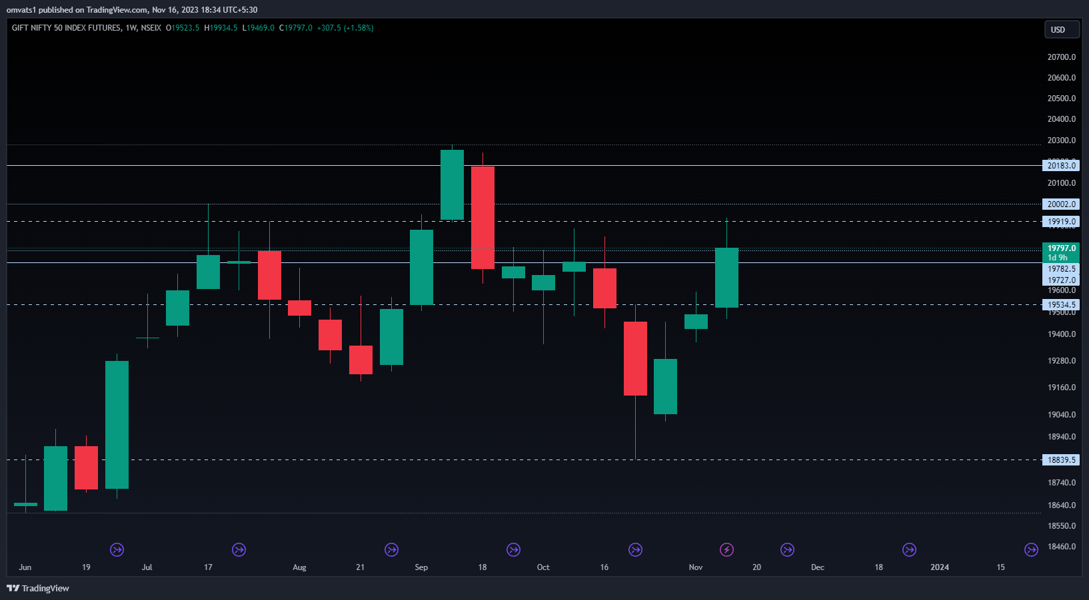Click the close value C19797.0

295,28
